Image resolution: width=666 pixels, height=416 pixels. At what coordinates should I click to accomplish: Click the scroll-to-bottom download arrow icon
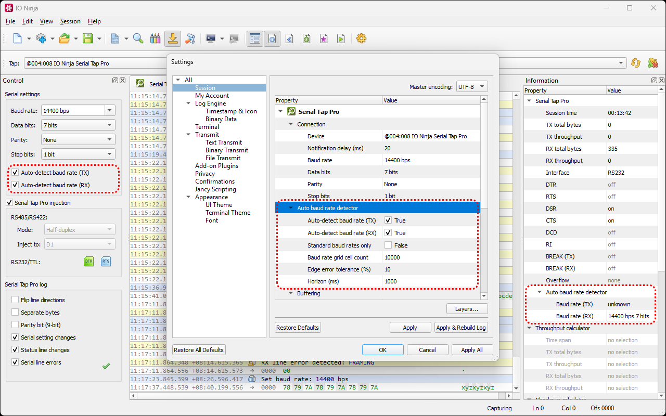(173, 38)
